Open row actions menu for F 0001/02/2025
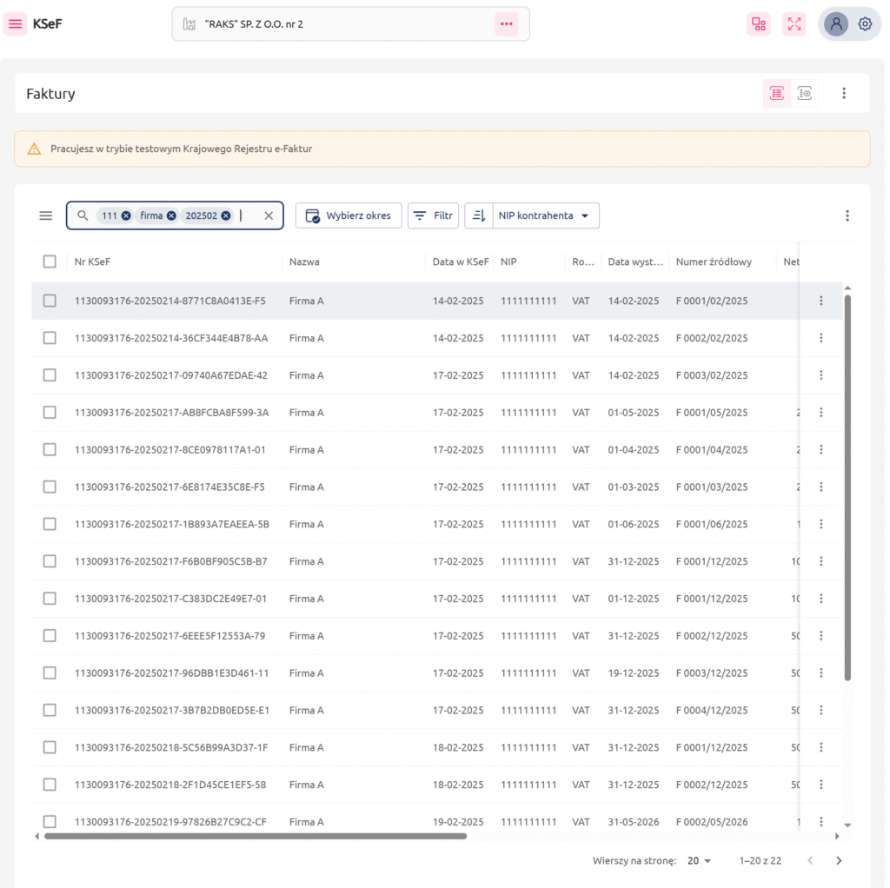Image resolution: width=890 pixels, height=888 pixels. tap(820, 301)
